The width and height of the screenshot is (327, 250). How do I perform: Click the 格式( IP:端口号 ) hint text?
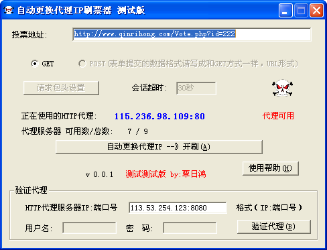click(269, 208)
